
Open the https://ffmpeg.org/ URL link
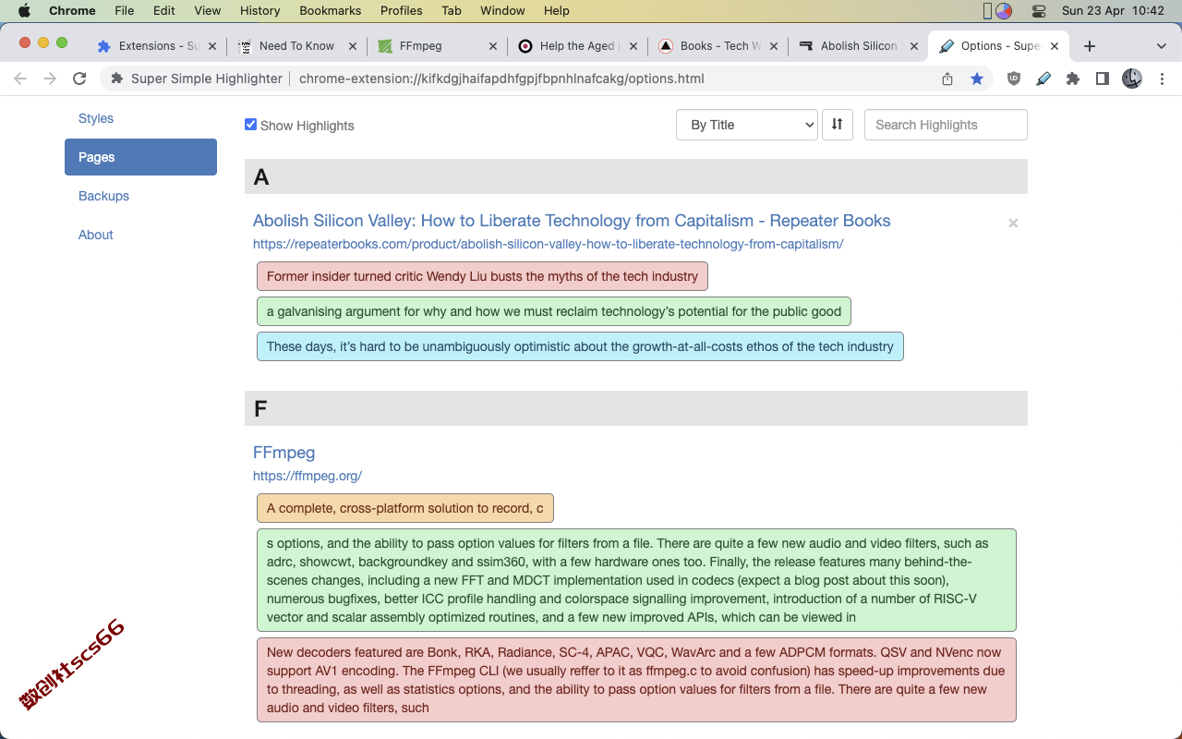308,476
